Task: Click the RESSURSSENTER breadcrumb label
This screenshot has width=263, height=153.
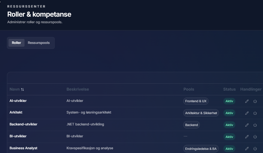Action: click(x=26, y=6)
